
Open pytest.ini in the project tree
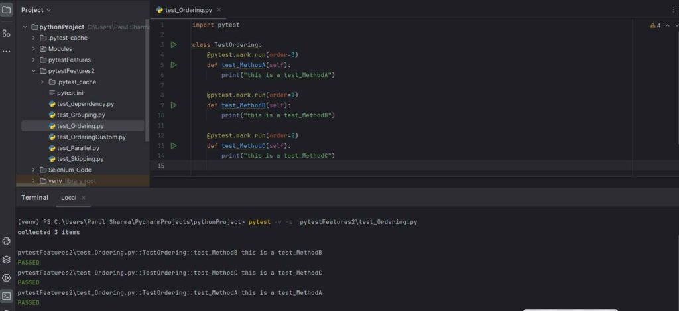[x=70, y=93]
